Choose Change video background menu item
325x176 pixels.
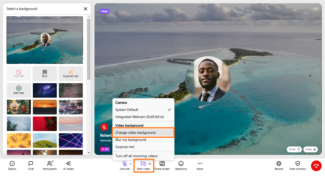point(143,133)
